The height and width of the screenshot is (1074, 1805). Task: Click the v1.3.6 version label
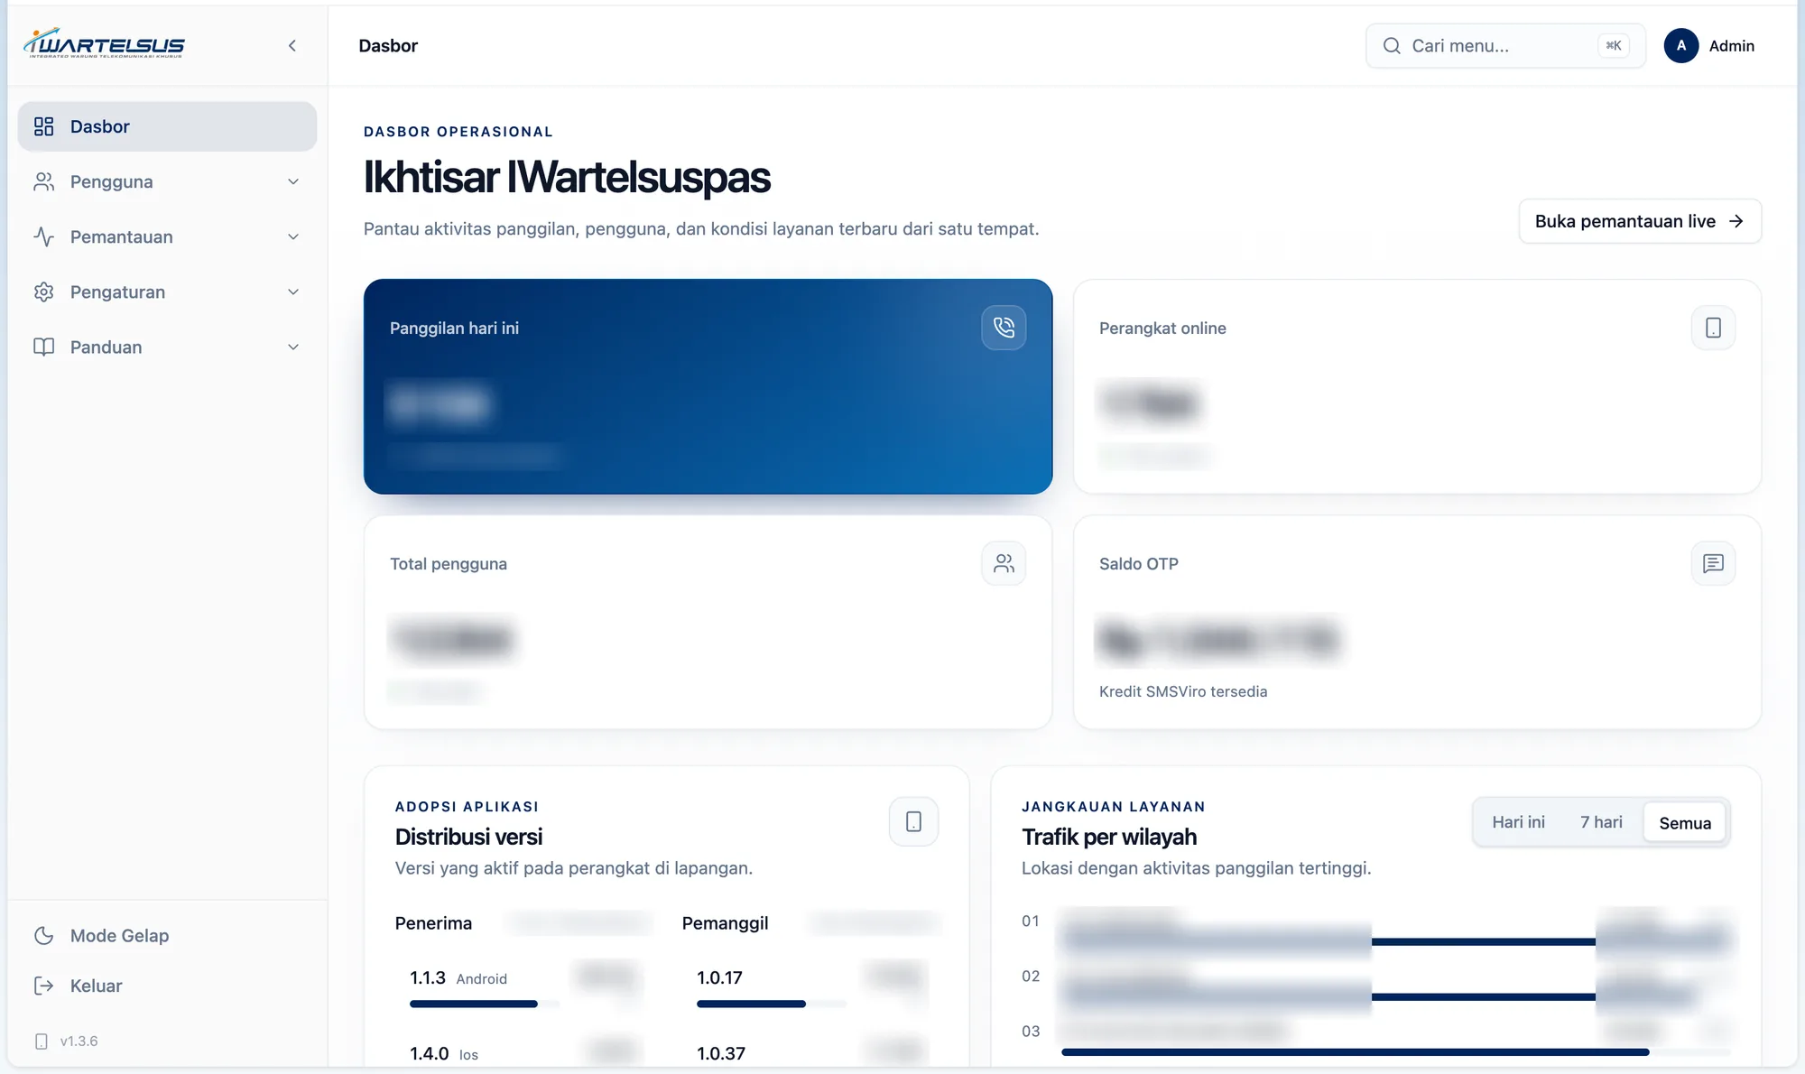(79, 1041)
